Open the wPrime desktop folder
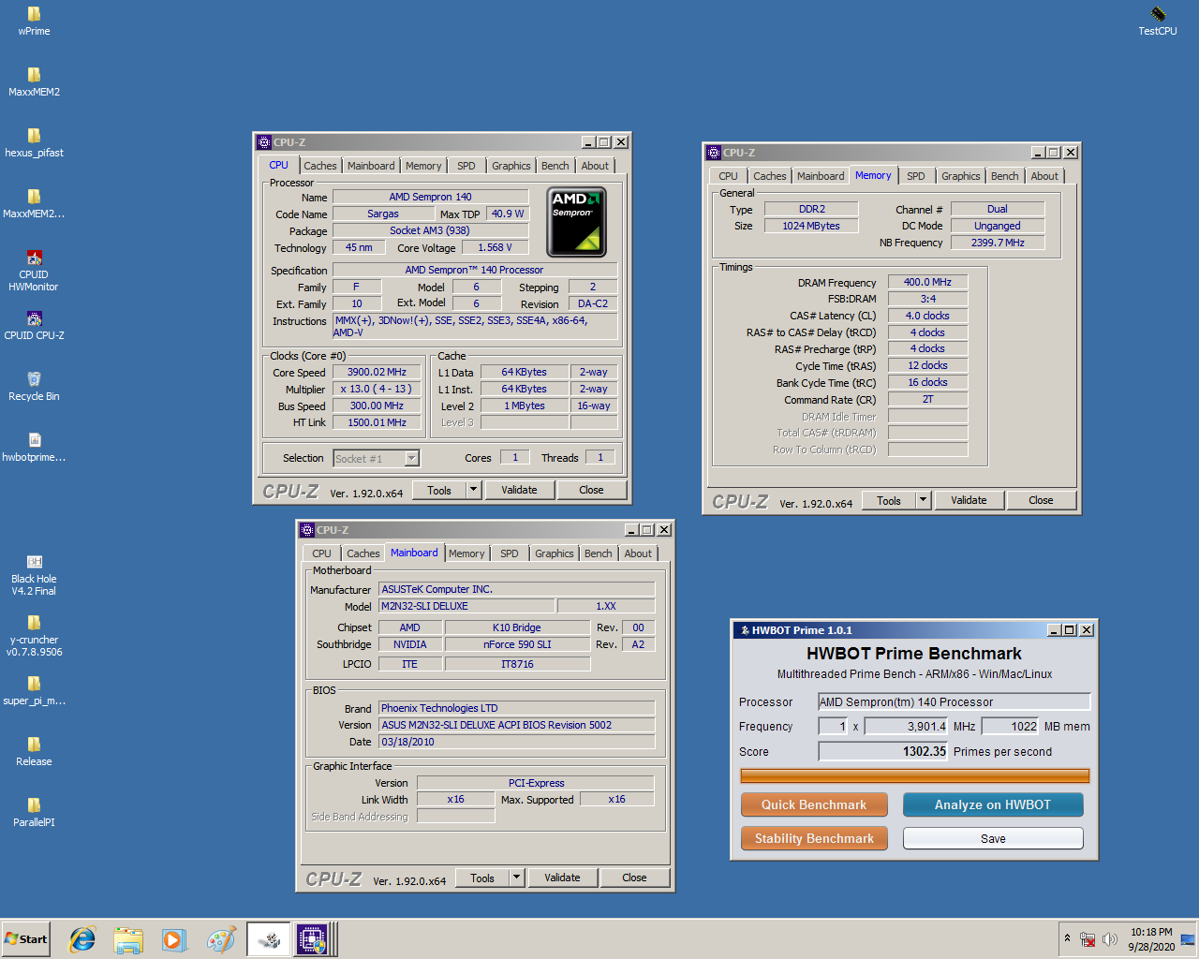This screenshot has height=959, width=1199. click(34, 21)
